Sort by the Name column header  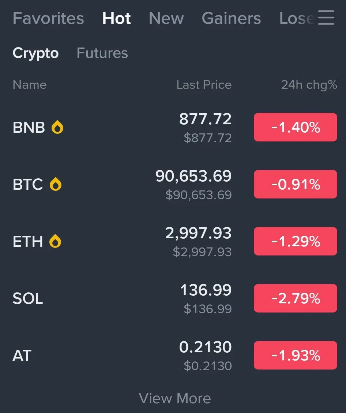click(30, 85)
